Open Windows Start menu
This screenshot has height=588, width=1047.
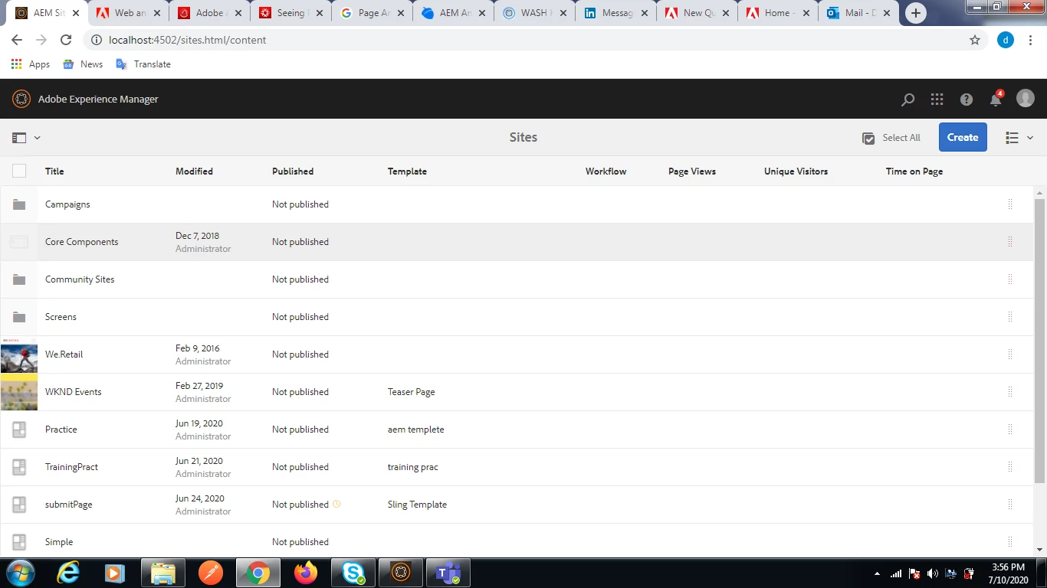19,573
